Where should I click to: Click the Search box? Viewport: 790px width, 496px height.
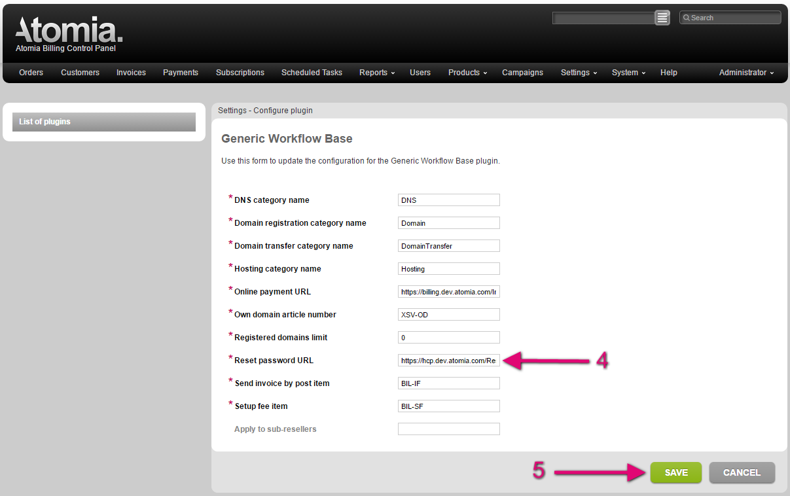(x=730, y=18)
